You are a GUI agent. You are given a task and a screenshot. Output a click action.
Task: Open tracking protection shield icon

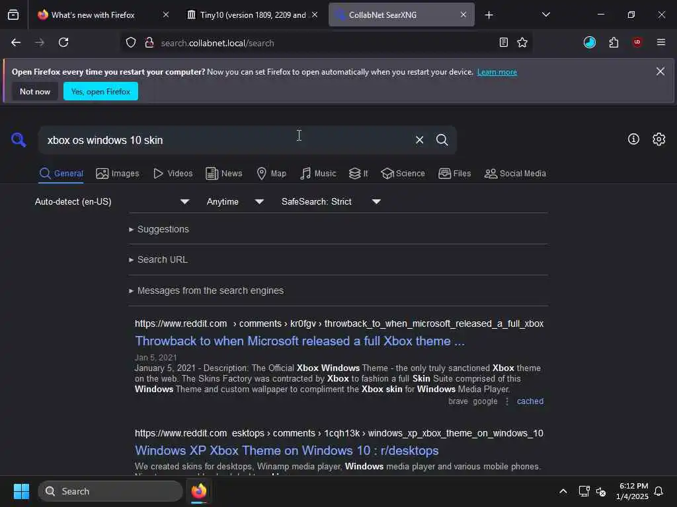click(131, 42)
